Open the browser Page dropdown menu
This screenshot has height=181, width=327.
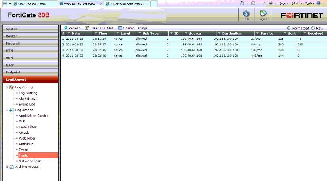tap(284, 3)
